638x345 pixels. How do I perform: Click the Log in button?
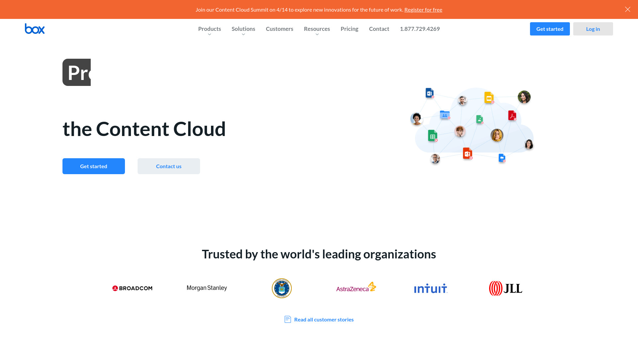pos(593,29)
